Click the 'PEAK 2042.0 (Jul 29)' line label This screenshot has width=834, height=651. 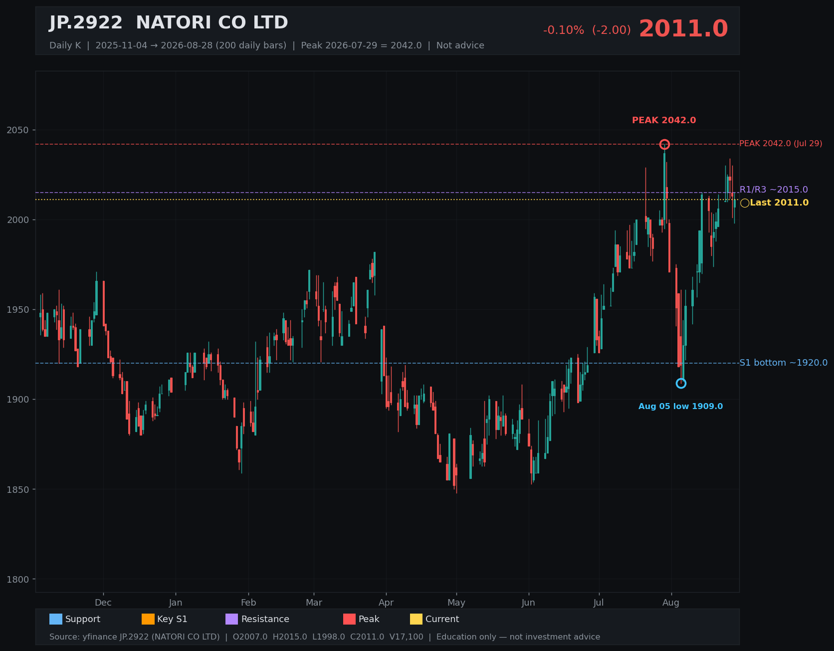(x=781, y=144)
